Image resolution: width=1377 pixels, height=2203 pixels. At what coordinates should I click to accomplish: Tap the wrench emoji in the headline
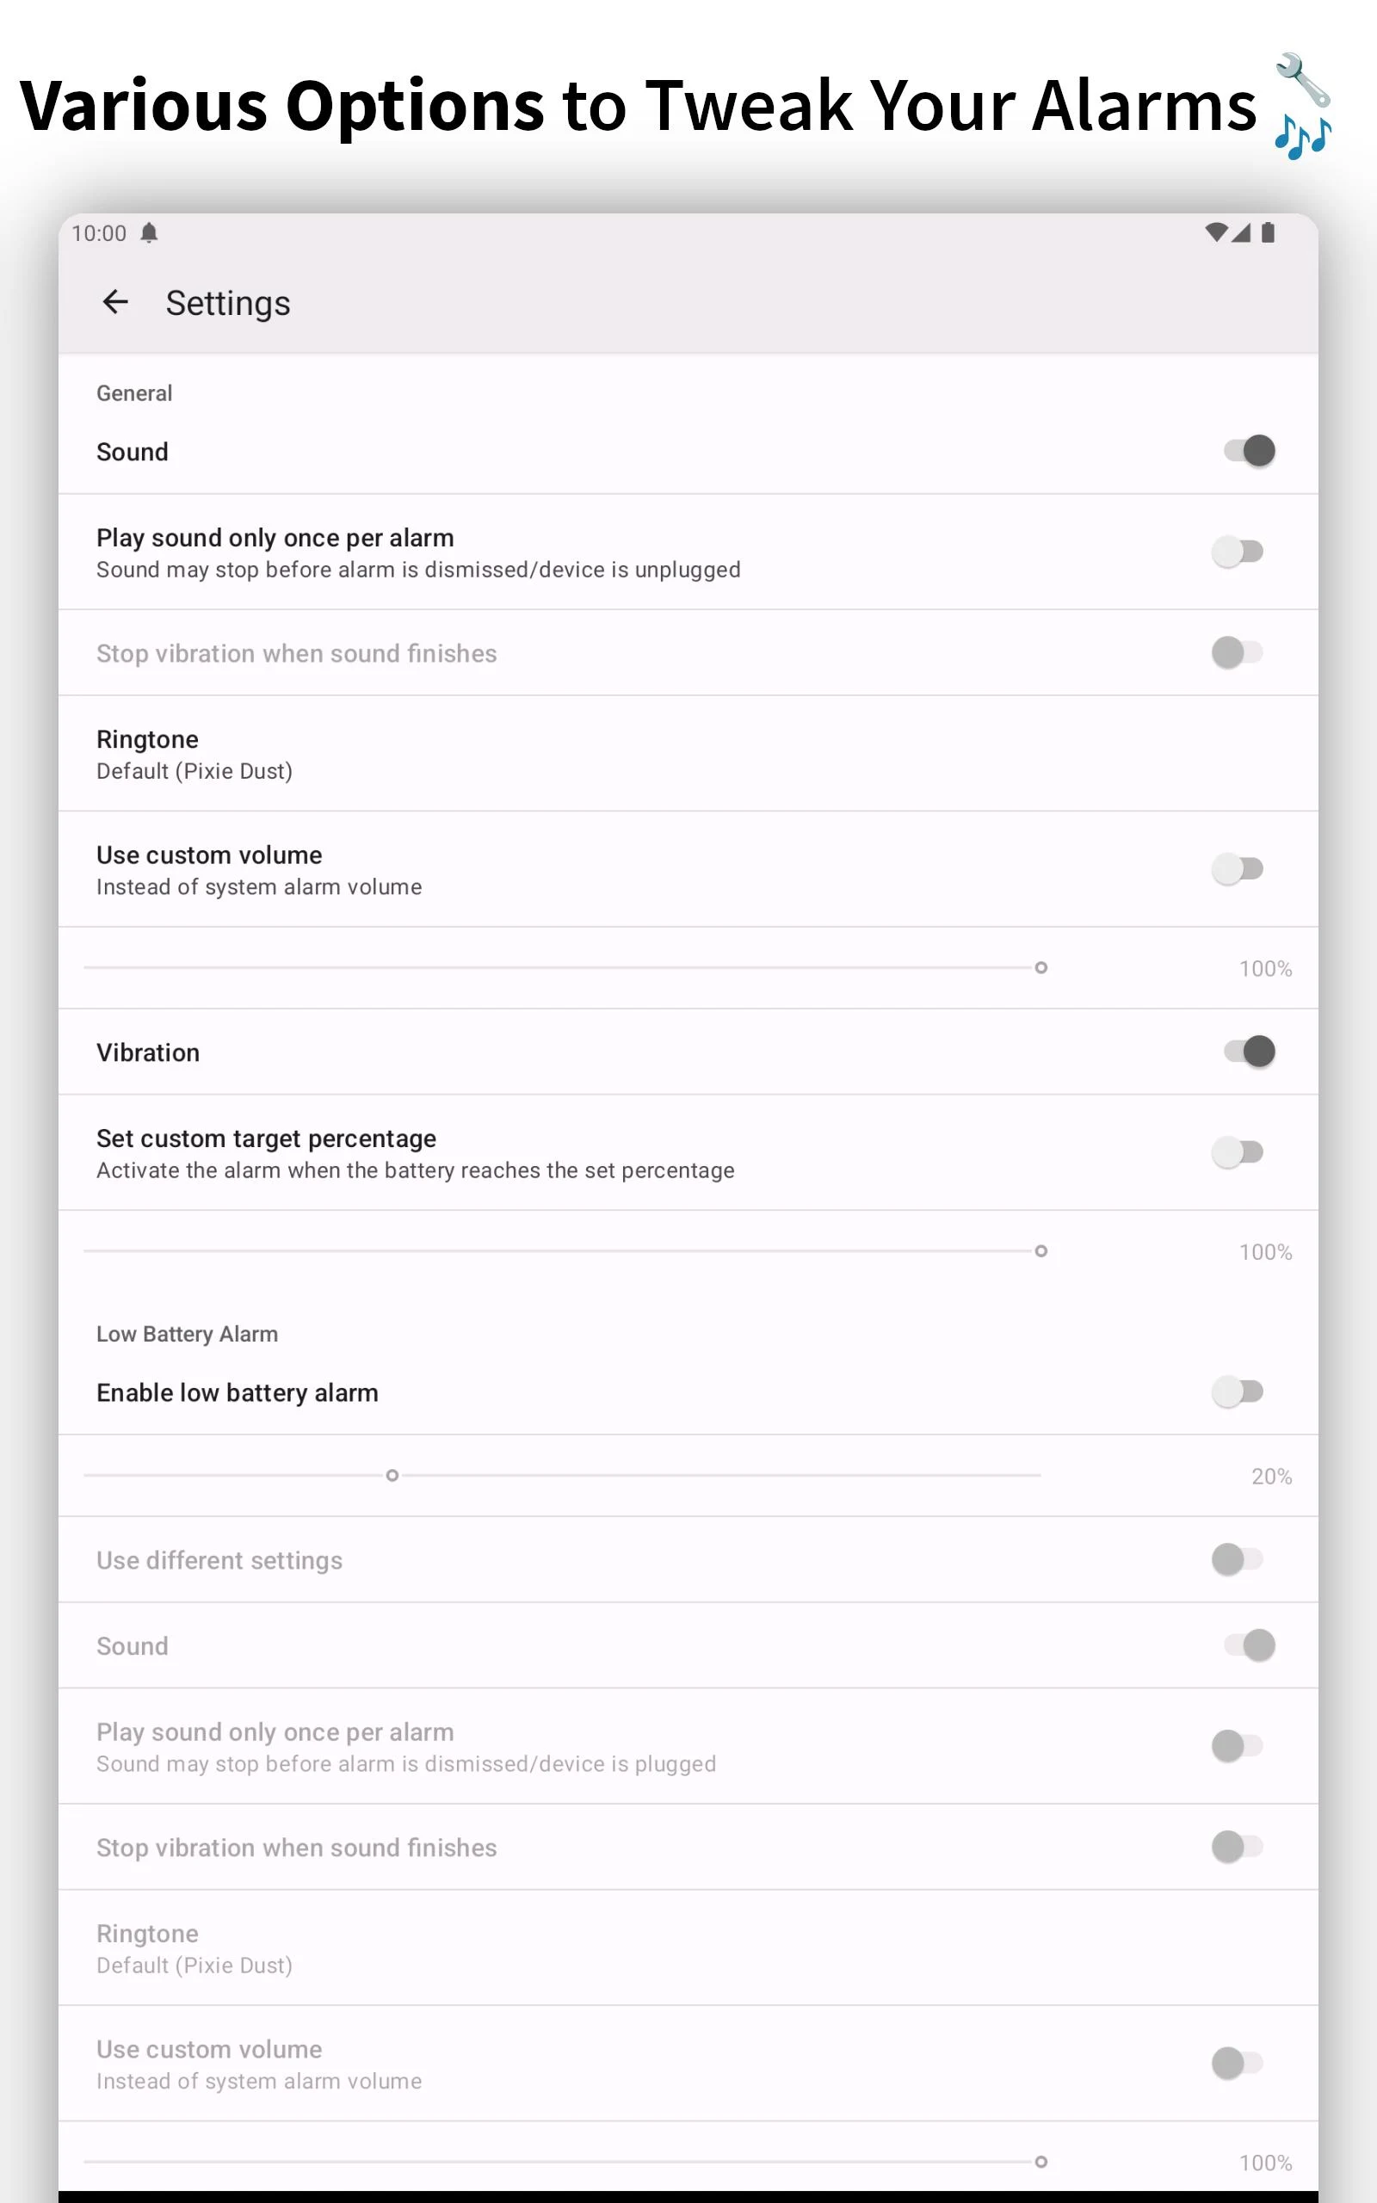tap(1303, 79)
